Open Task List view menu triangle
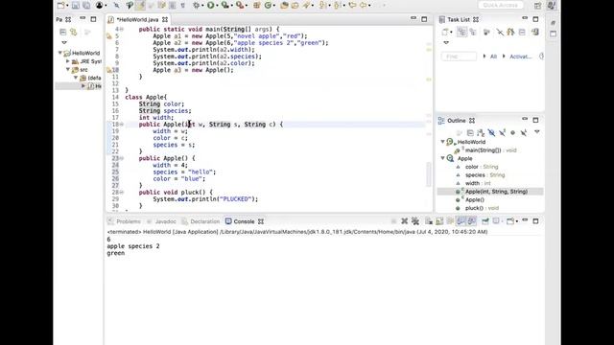 (x=446, y=42)
